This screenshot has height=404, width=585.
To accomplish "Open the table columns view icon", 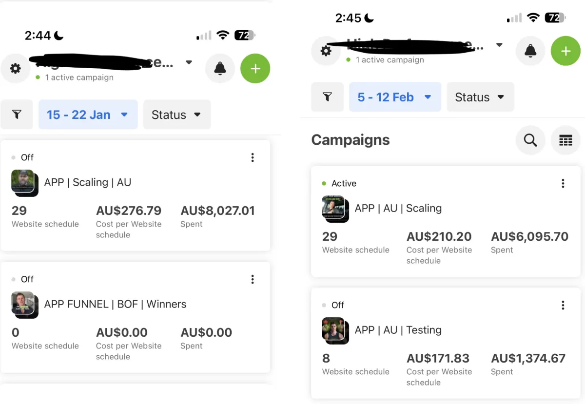I will point(565,140).
